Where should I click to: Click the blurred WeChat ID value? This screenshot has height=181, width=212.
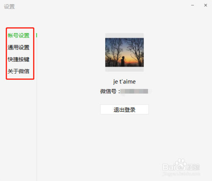click(x=134, y=91)
